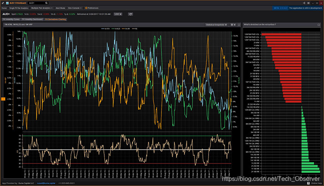Click the Online Help link
The height and width of the screenshot is (186, 324).
point(316,183)
